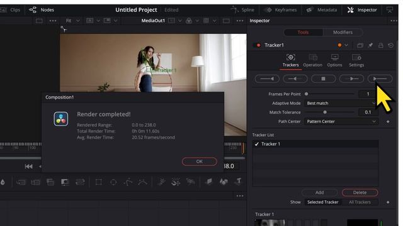Lock the Tracker1 node
The height and width of the screenshot is (226, 403).
pyautogui.click(x=380, y=45)
